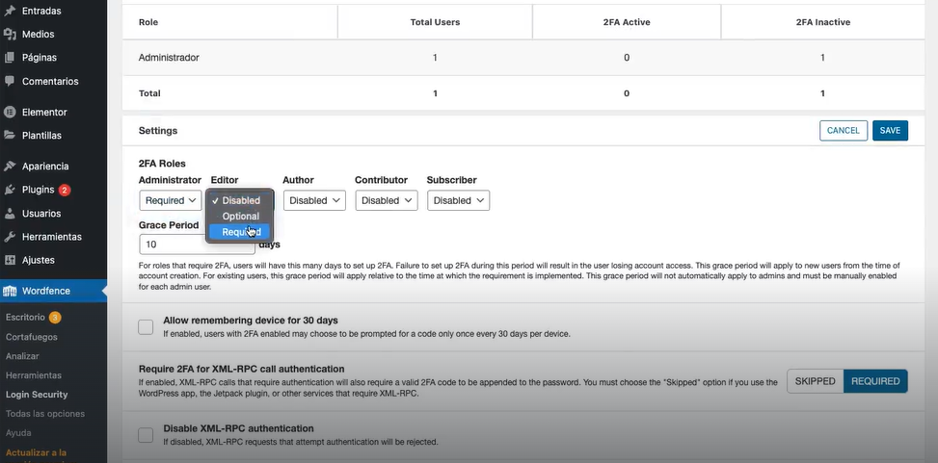
Task: Open Ajustes in the admin menu
Action: coord(39,260)
